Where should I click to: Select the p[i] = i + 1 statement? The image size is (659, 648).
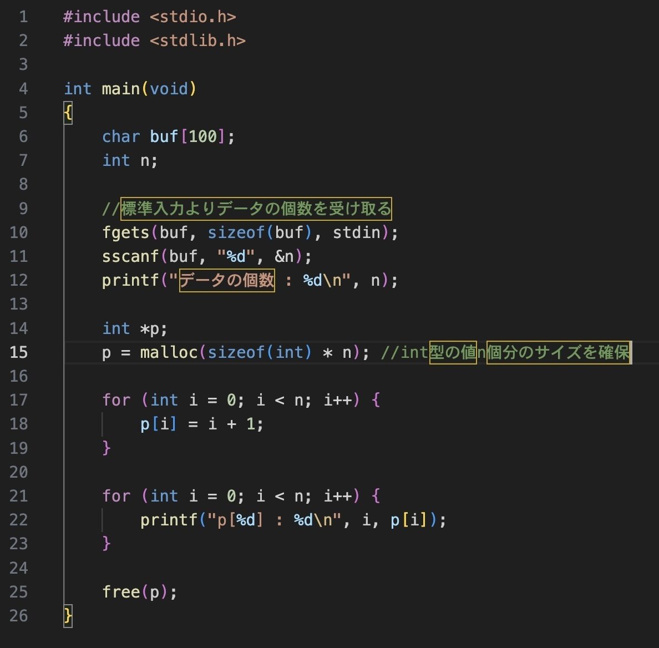(x=202, y=423)
